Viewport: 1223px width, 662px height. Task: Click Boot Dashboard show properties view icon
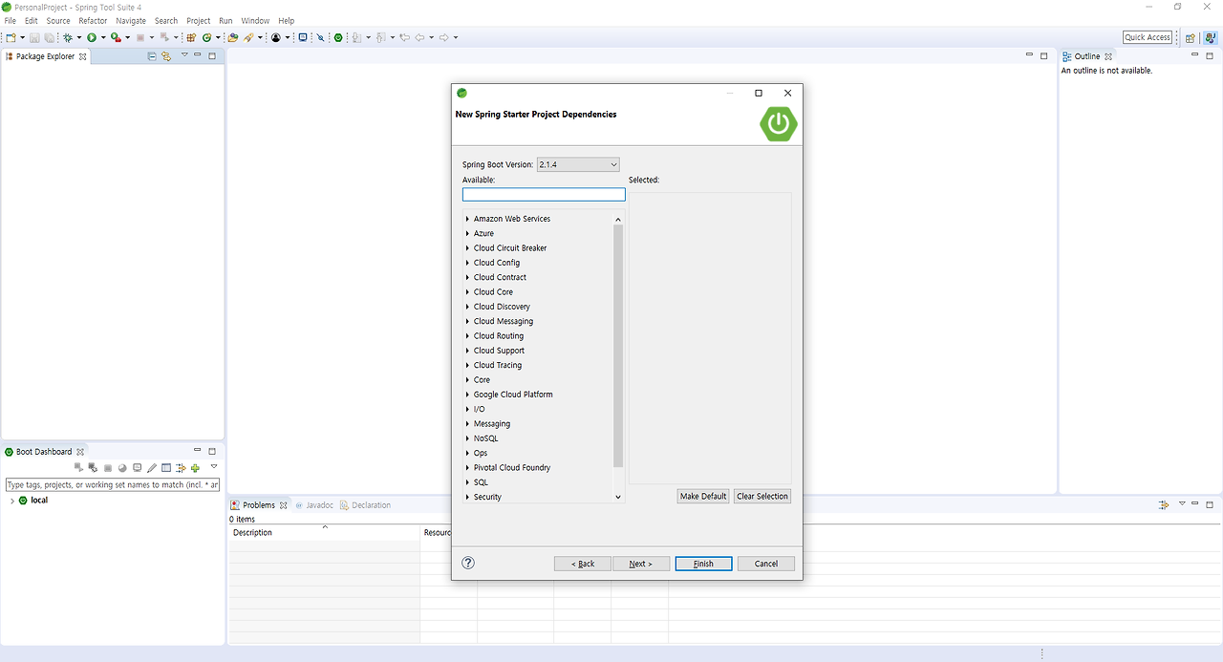(x=166, y=468)
